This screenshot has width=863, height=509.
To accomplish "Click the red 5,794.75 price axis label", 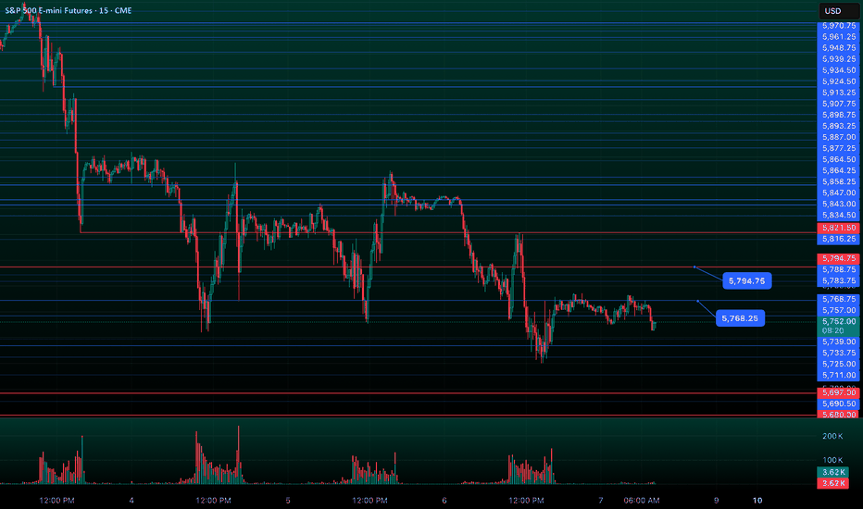I will pos(839,258).
